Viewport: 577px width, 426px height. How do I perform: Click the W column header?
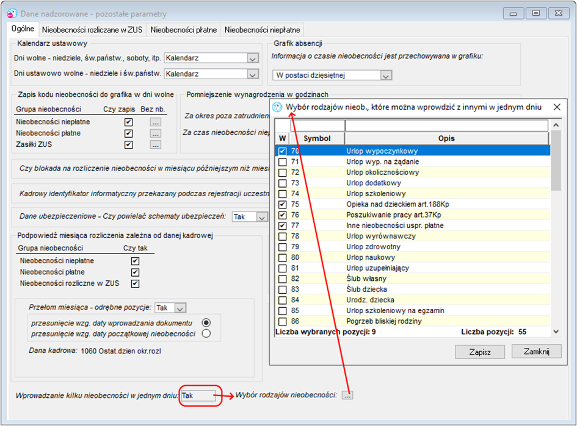click(x=282, y=138)
